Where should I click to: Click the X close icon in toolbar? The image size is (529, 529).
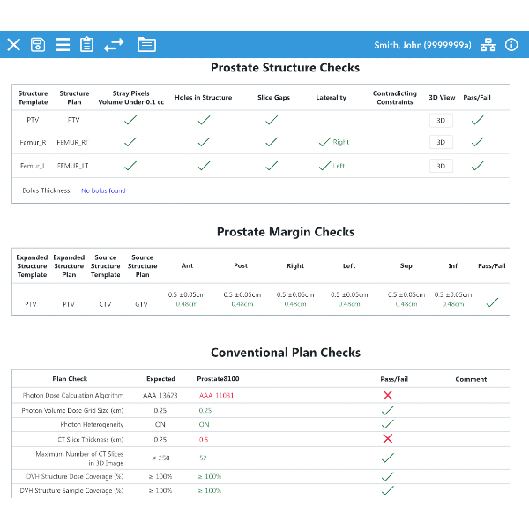click(13, 45)
